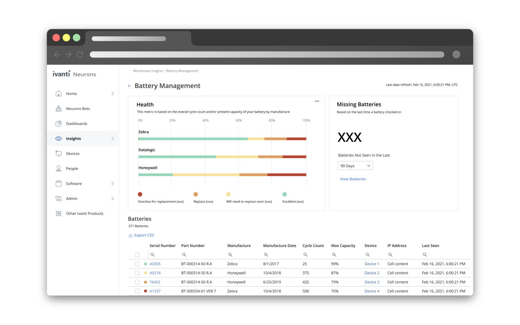520x325 pixels.
Task: Click the Serial Number search icon
Action: click(x=153, y=255)
